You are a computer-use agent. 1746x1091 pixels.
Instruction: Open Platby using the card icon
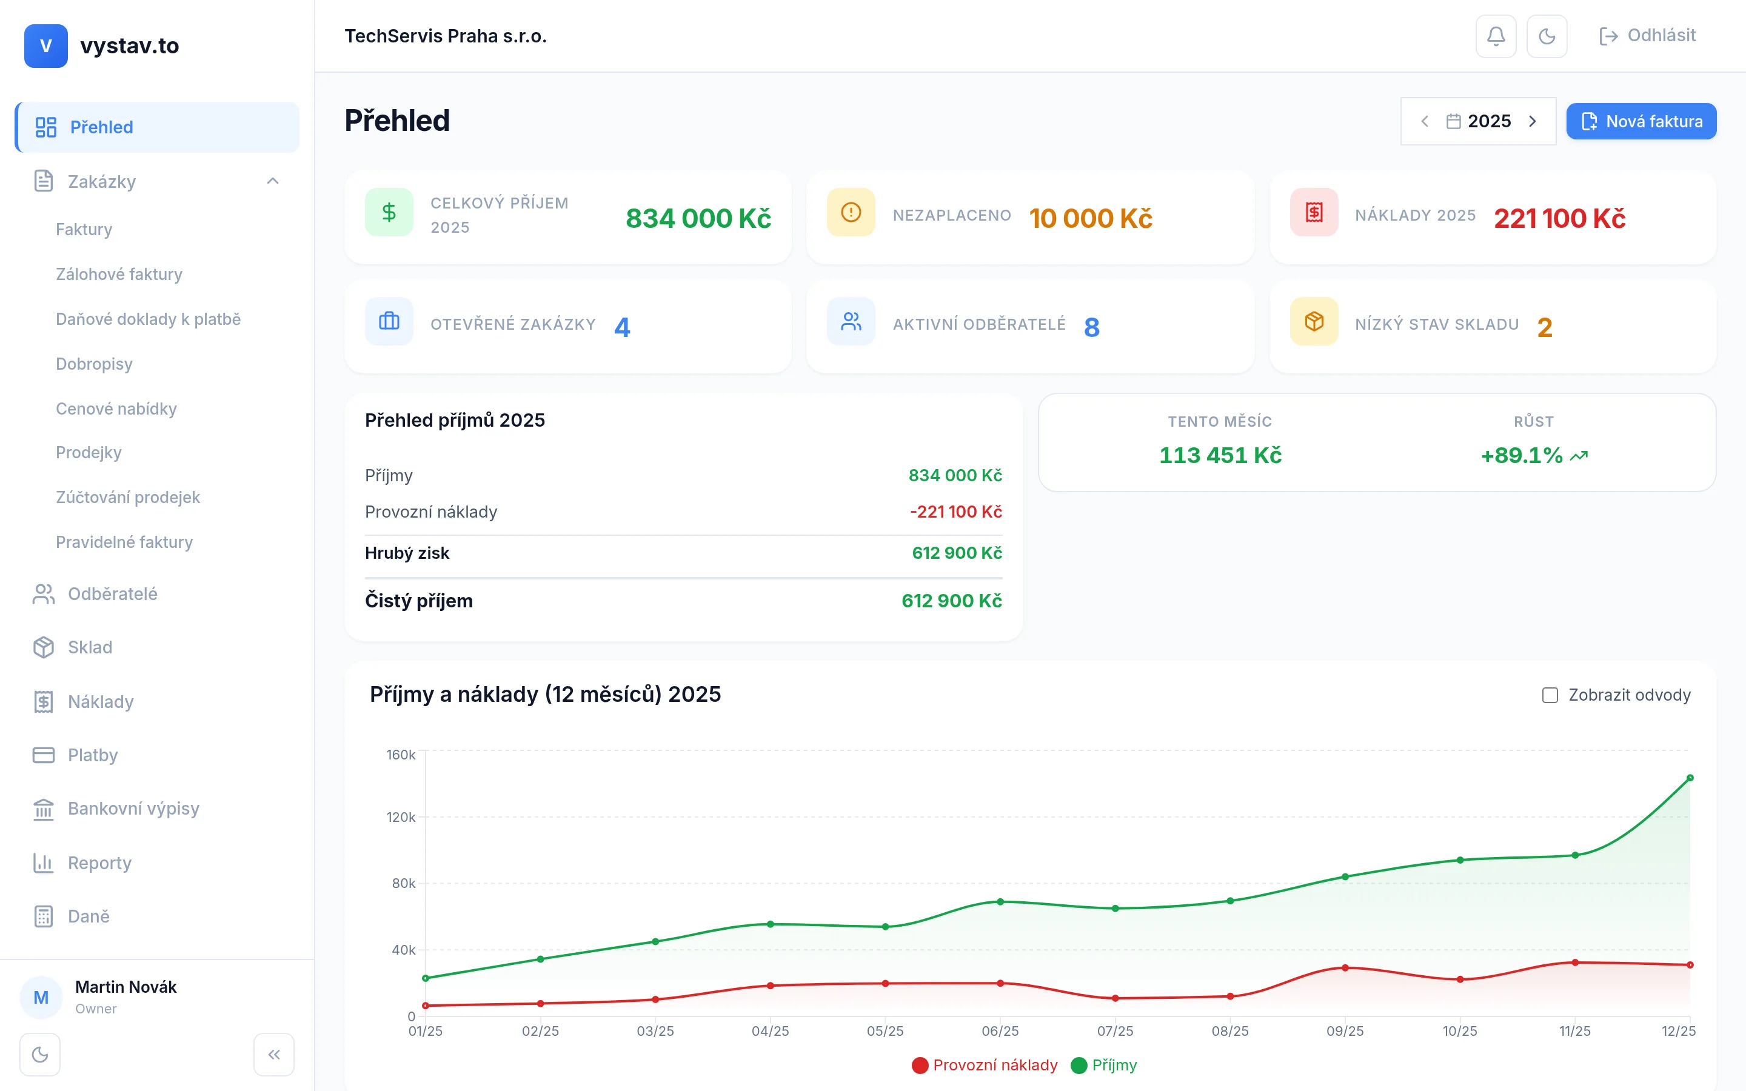click(x=43, y=755)
